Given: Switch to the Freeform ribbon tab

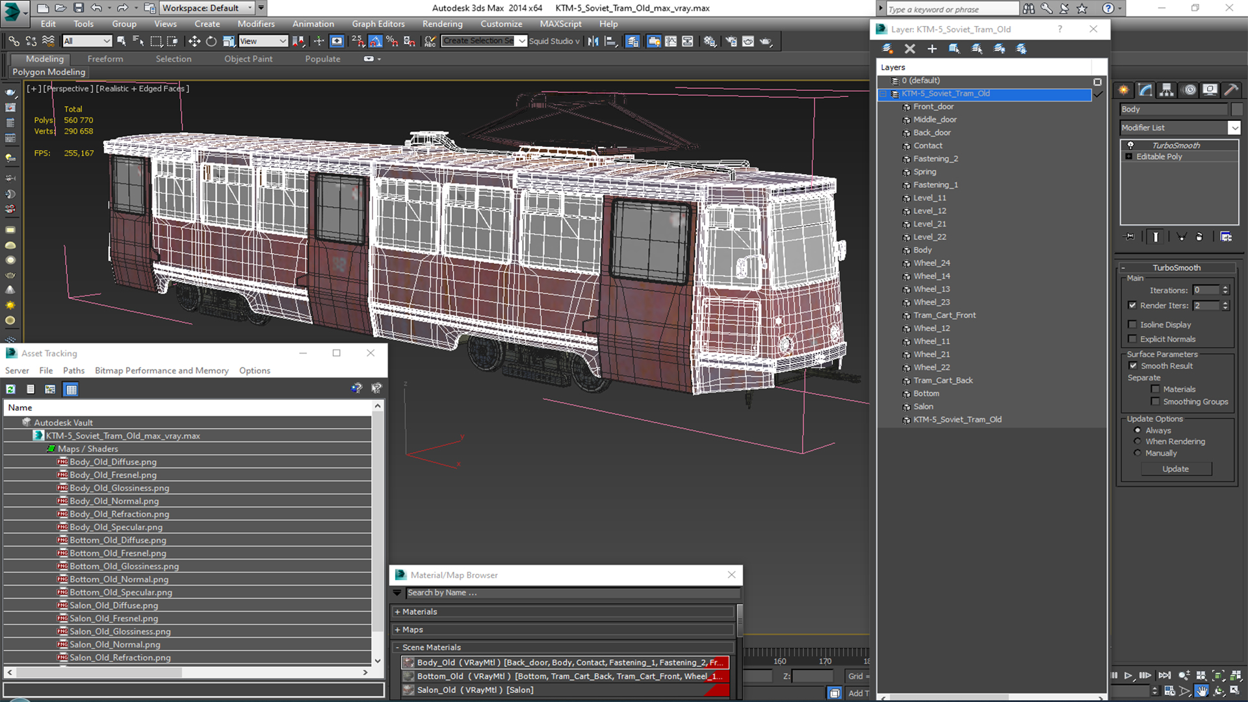Looking at the screenshot, I should 105,58.
